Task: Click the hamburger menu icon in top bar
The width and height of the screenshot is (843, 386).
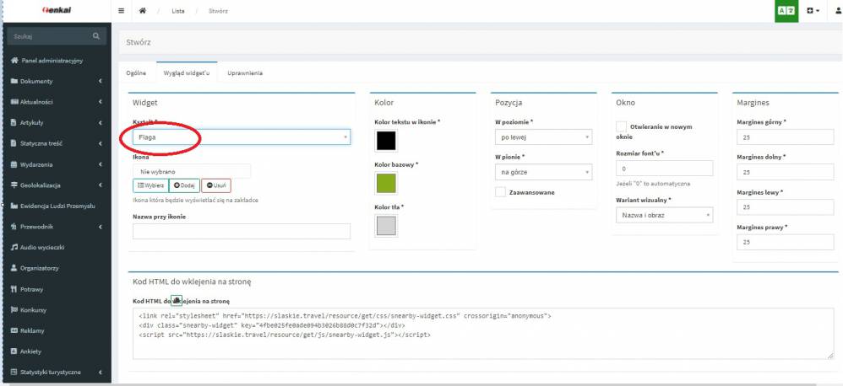Action: coord(122,10)
